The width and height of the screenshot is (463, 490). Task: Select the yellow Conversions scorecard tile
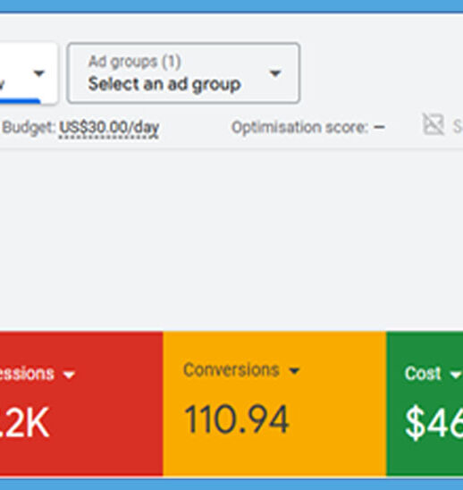point(274,403)
